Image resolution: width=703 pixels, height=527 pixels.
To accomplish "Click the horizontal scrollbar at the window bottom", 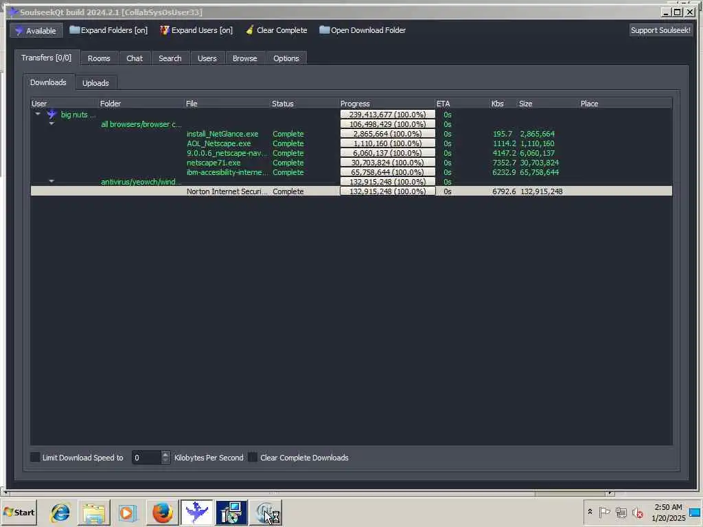I will tap(310, 493).
